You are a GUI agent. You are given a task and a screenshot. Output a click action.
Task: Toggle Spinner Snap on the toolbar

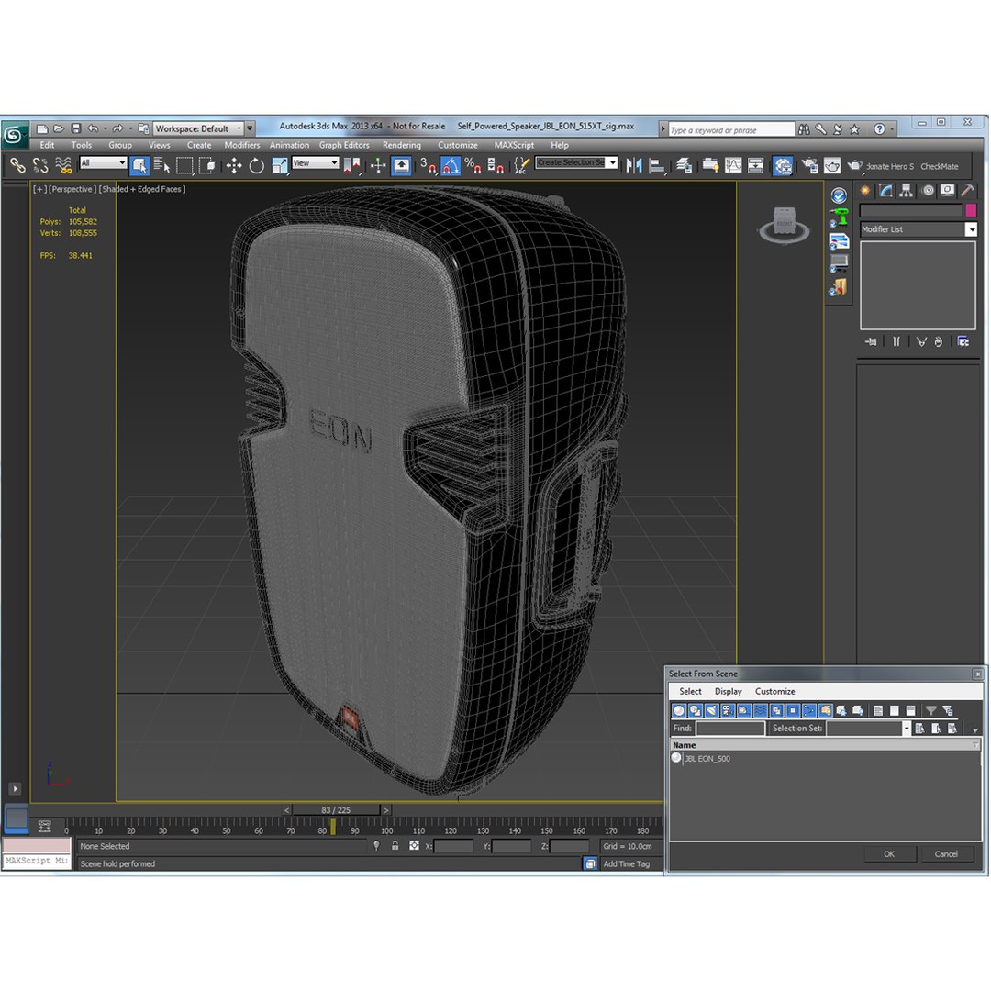[495, 165]
